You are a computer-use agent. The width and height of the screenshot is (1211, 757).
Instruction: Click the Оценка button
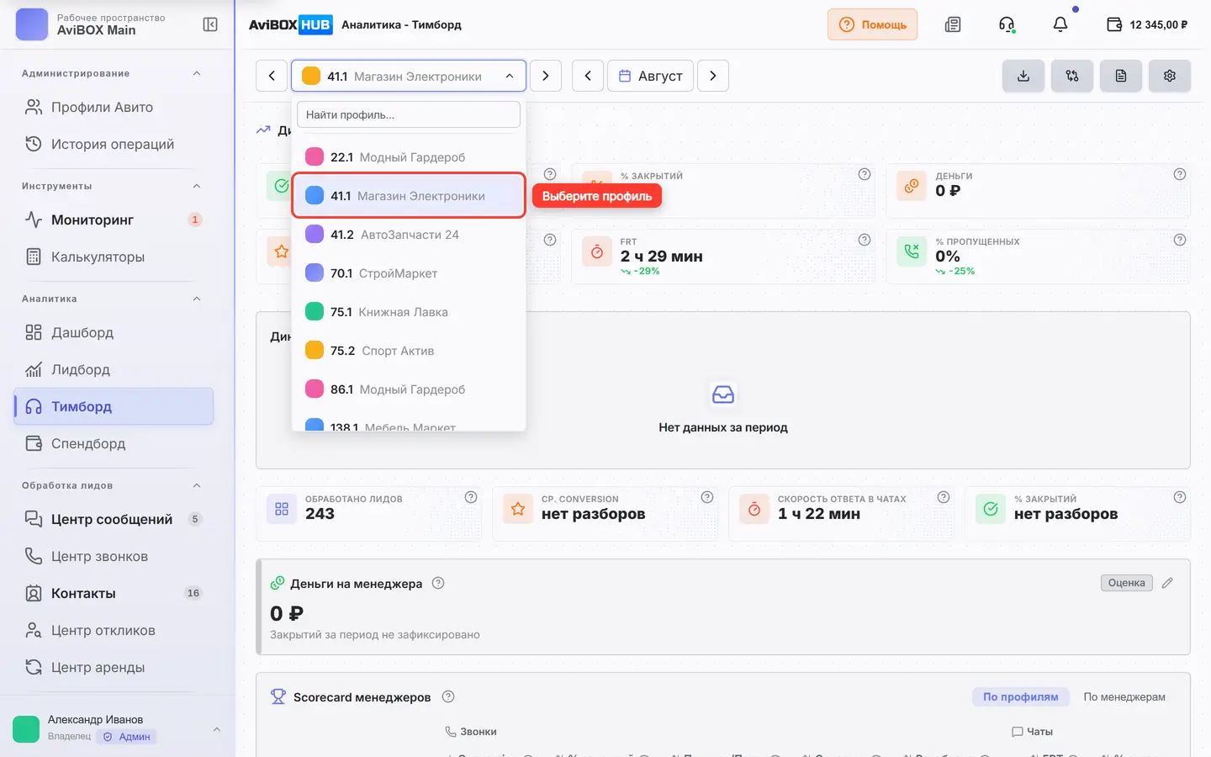click(1127, 583)
